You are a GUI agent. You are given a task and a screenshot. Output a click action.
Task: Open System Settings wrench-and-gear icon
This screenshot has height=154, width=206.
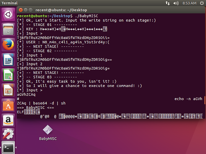pyautogui.click(x=8, y=134)
